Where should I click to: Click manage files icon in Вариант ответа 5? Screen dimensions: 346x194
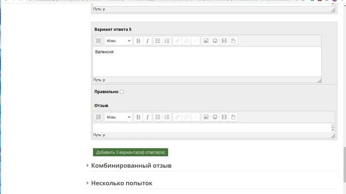(x=233, y=41)
